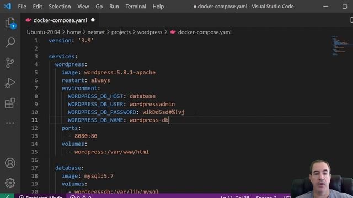Click Restricted Mode in the status bar
Image resolution: width=353 pixels, height=198 pixels.
41,197
